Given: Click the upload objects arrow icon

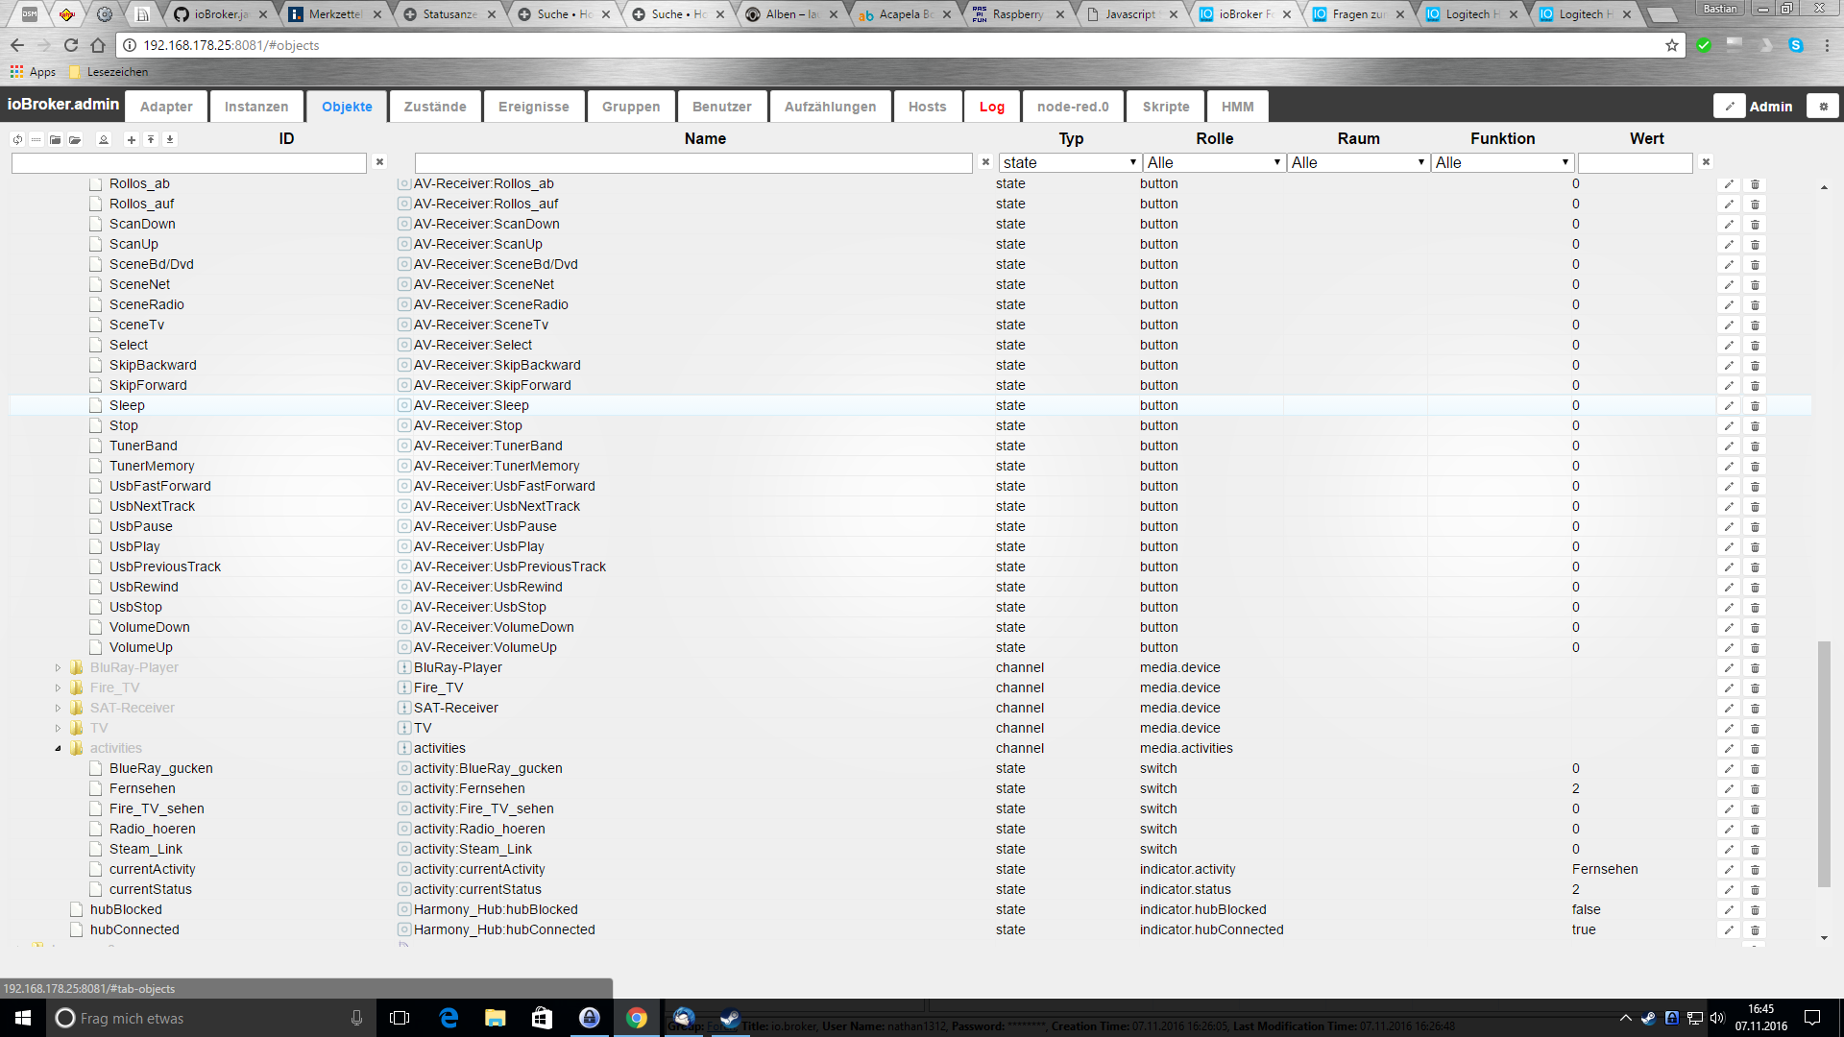Looking at the screenshot, I should pyautogui.click(x=151, y=139).
